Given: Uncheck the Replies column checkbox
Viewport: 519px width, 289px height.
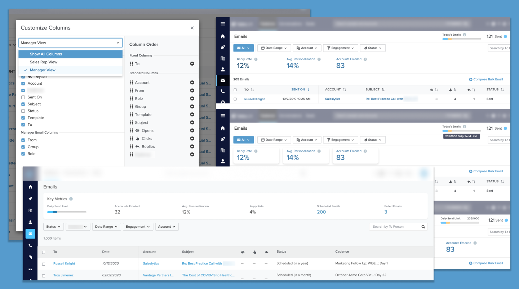Looking at the screenshot, I should click(23, 76).
